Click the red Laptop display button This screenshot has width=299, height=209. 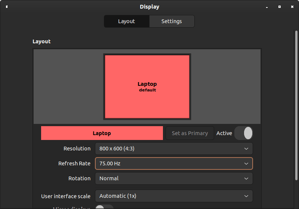point(102,133)
